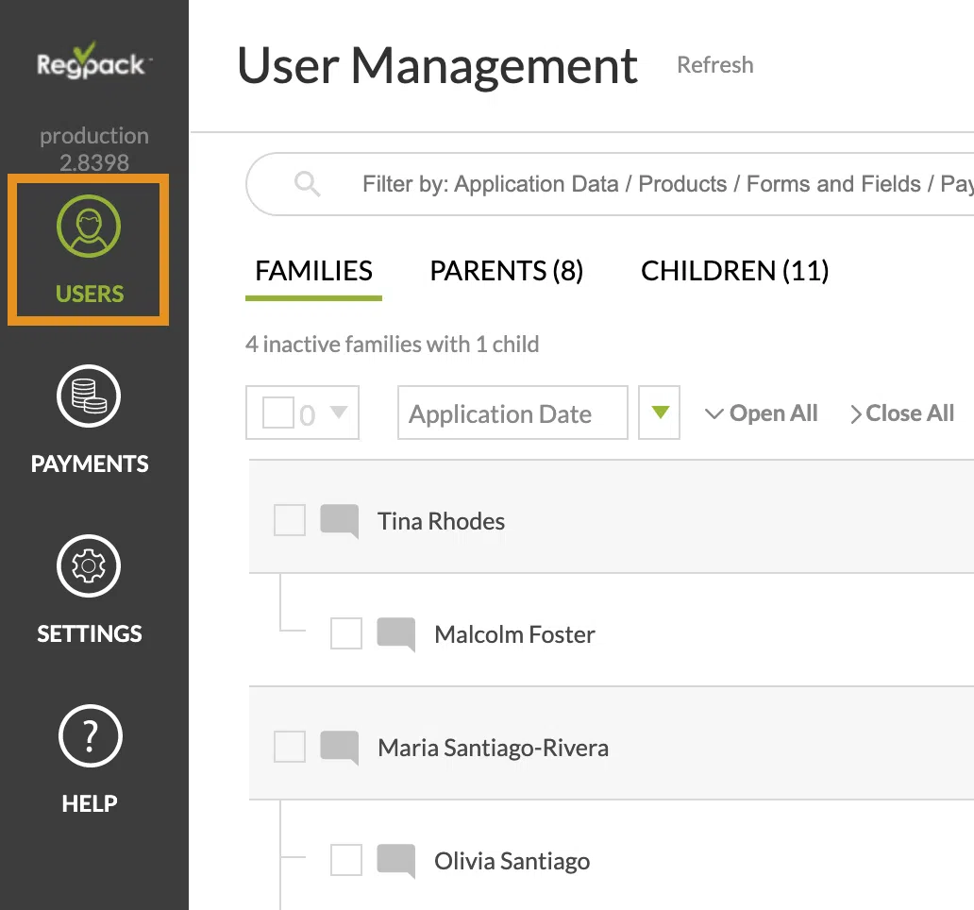Toggle sort direction green triangle
Image resolution: width=974 pixels, height=910 pixels.
(660, 413)
